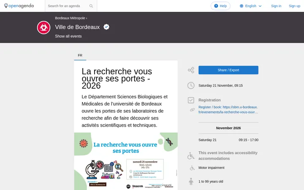Open the event poster image
The image size is (304, 190).
(126, 161)
